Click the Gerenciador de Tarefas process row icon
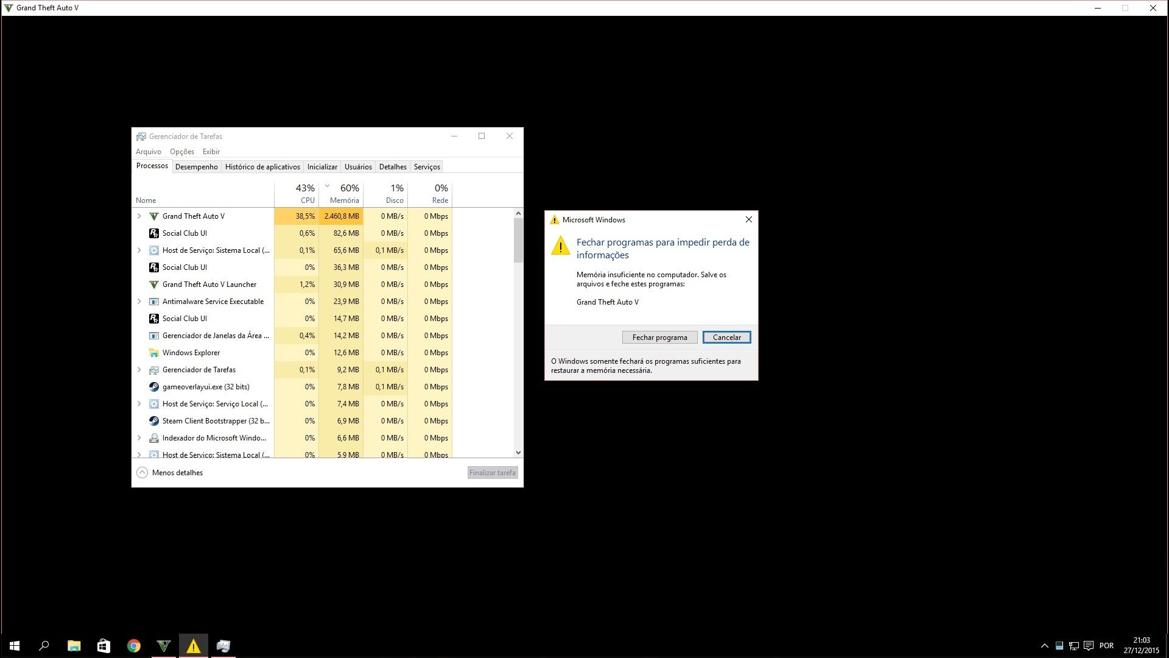 pos(154,370)
